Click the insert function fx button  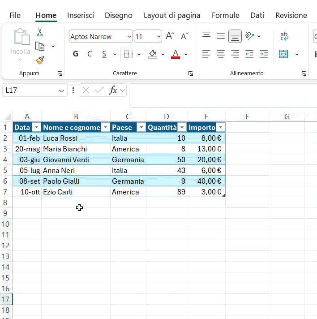pos(113,91)
